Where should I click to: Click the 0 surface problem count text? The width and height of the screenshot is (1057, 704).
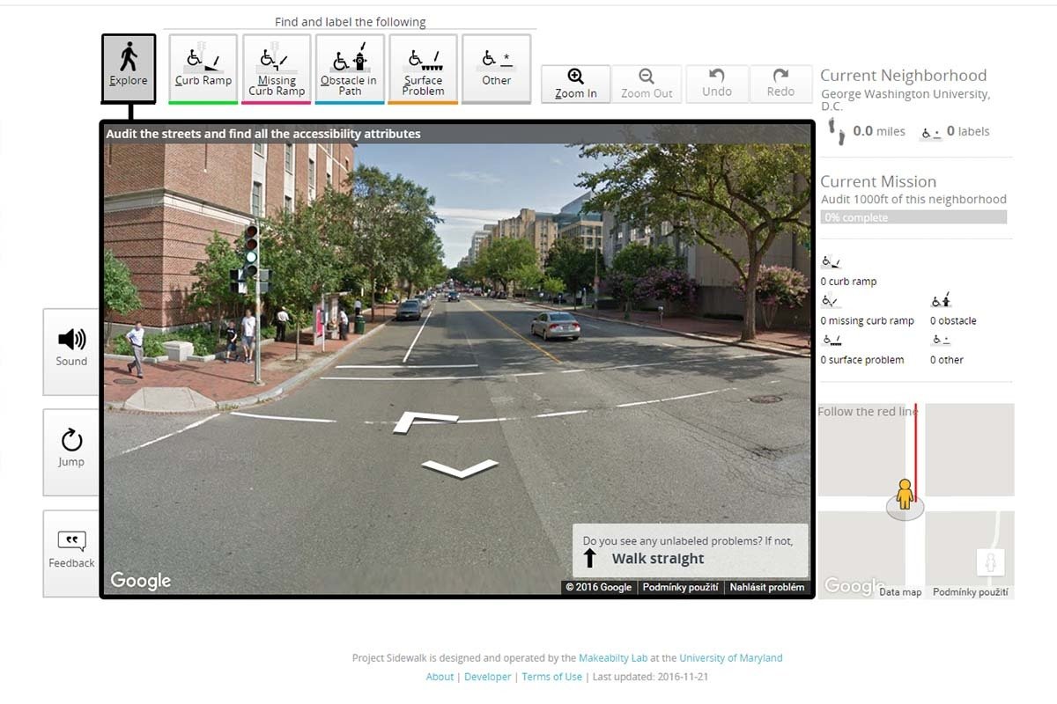tap(862, 359)
